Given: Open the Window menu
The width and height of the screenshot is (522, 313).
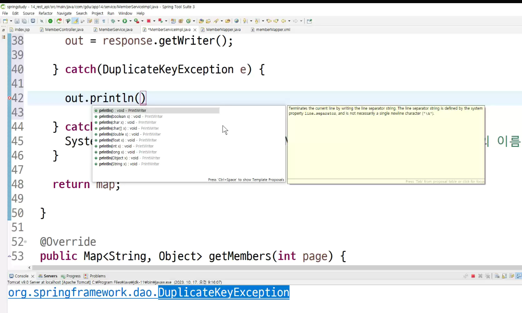Looking at the screenshot, I should [x=125, y=13].
